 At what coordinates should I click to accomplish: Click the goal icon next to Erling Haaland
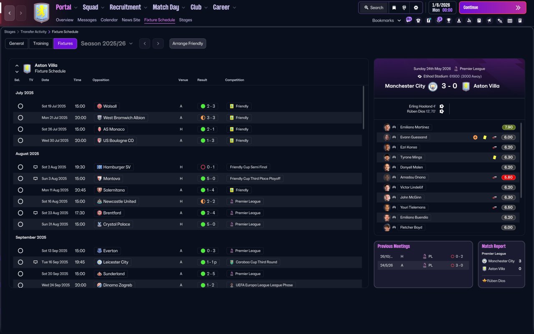(442, 106)
